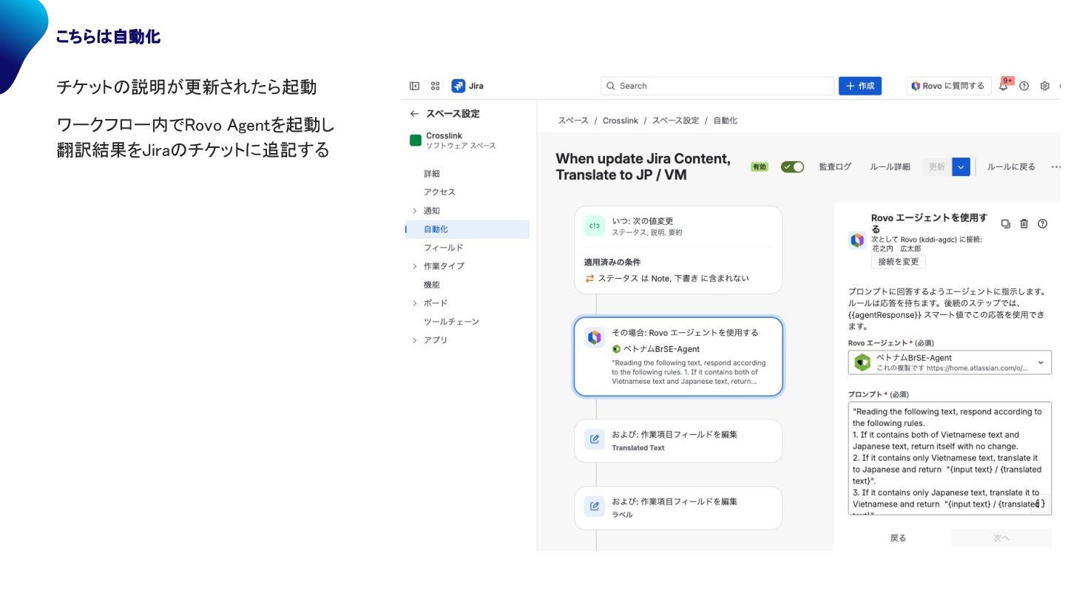Toggle the rule enabled switch
Screen dimensions: 1065x599
click(x=793, y=167)
